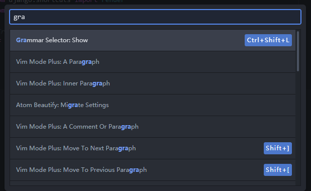Click the word 'Settings' in Atom Beautify entry

[x=97, y=105]
